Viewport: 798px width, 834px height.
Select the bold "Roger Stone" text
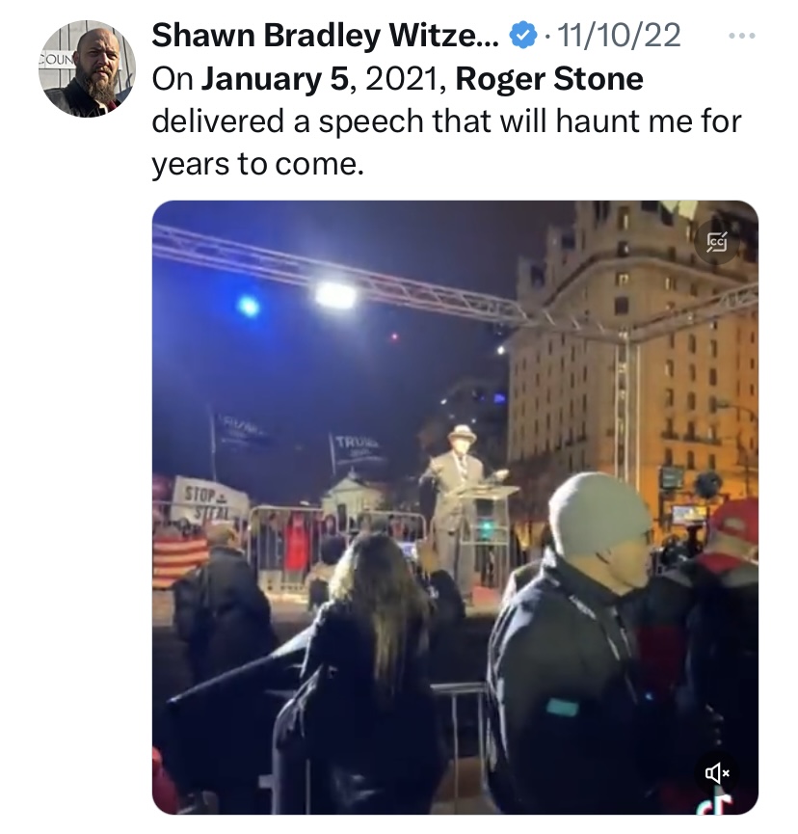click(x=549, y=79)
